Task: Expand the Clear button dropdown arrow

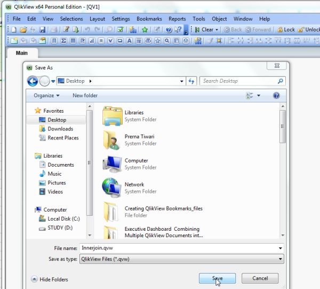Action: 217,30
